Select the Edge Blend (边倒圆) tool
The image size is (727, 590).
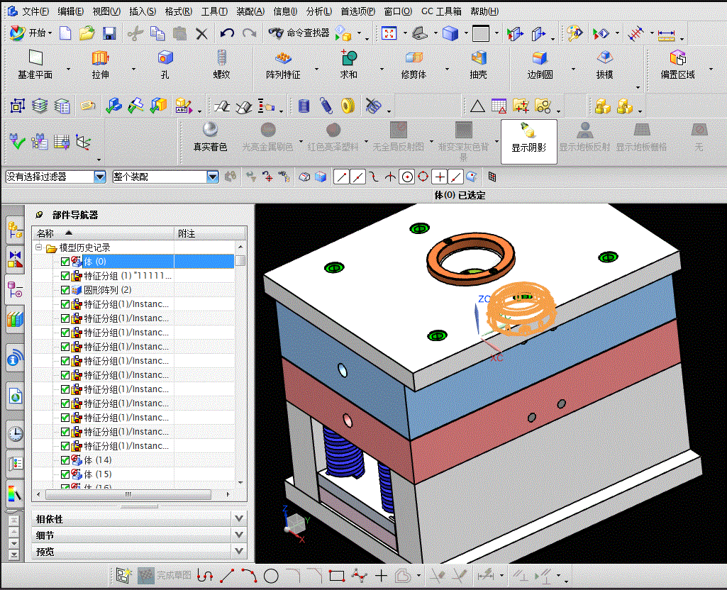click(540, 65)
